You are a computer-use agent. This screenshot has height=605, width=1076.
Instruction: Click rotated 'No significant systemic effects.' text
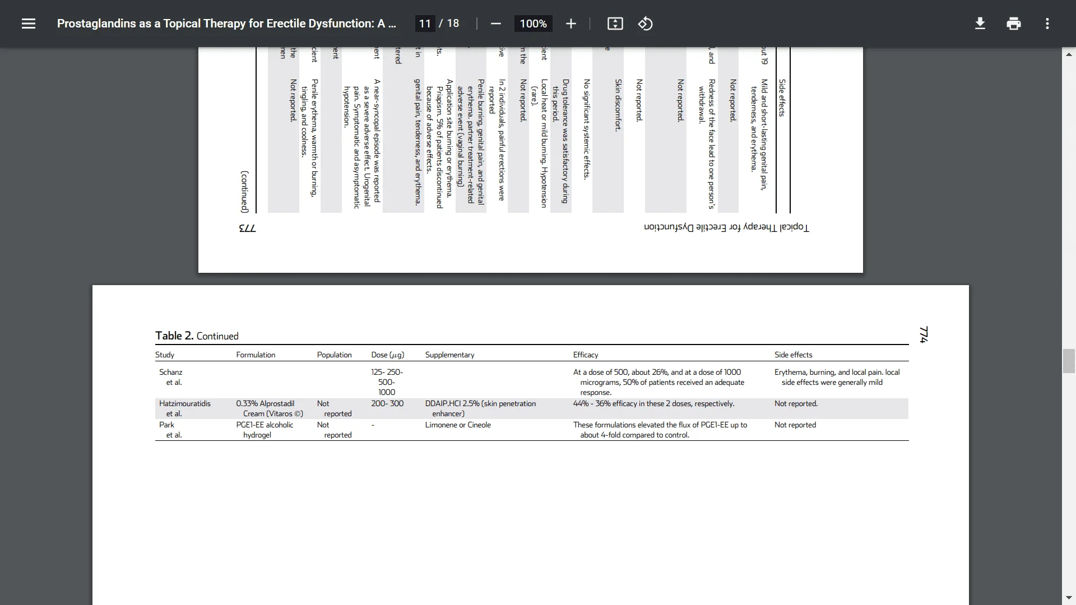(587, 129)
